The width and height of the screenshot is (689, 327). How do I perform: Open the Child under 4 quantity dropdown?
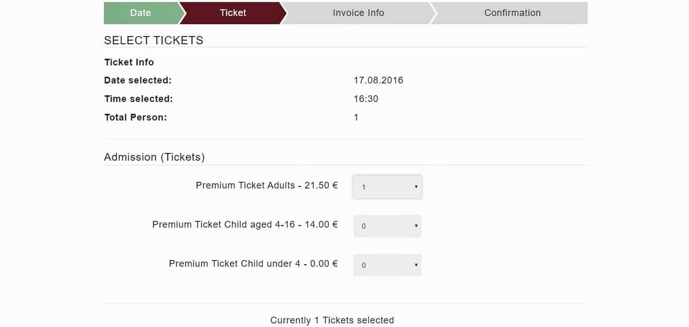[387, 265]
